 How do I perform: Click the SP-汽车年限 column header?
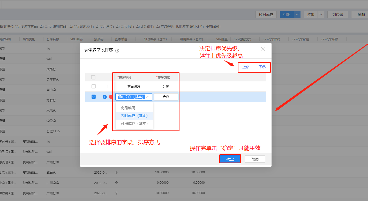coord(329,39)
